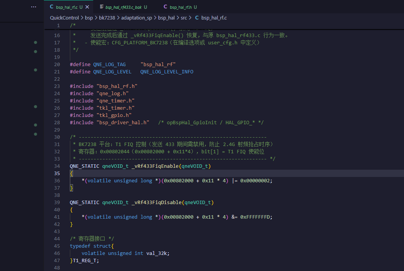Screen dimensions: 404x271
Task: Click "bsp_hal_rf" log tag string
Action: (158, 65)
